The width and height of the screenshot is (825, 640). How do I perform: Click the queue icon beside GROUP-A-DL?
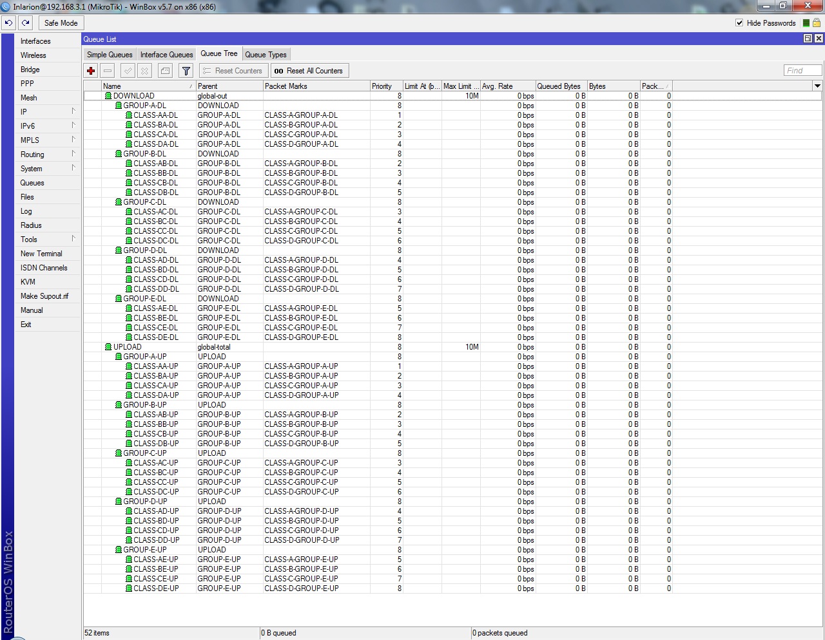click(119, 106)
